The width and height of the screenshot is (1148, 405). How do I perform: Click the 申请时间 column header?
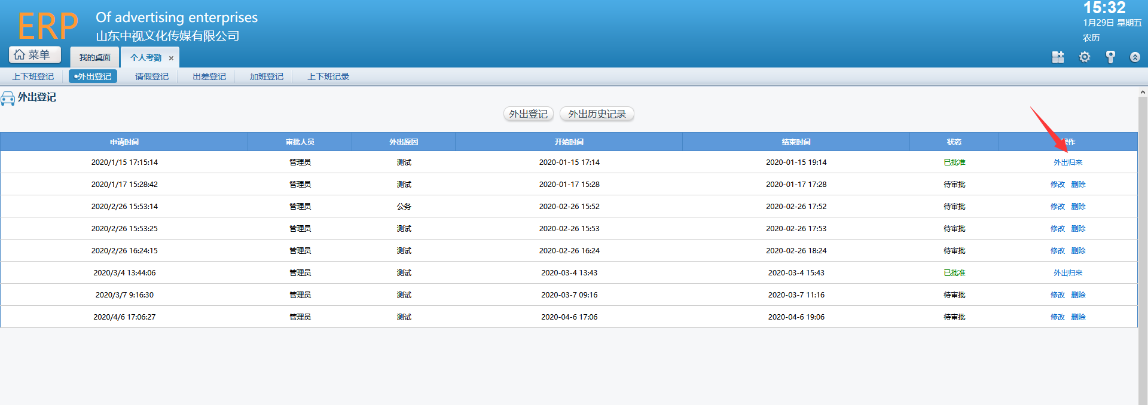(x=124, y=142)
